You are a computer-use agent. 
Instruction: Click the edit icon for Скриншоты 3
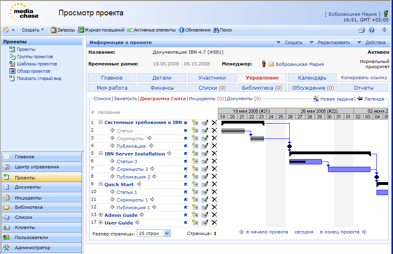(205, 169)
